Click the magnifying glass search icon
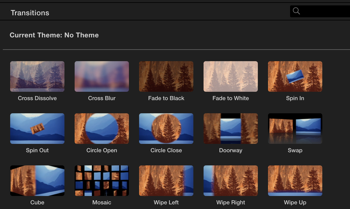The image size is (350, 209). (x=296, y=11)
